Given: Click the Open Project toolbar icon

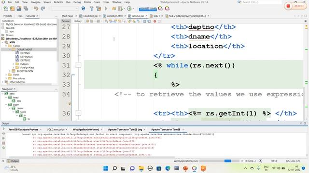Looking at the screenshot, I should [x=19, y=9].
